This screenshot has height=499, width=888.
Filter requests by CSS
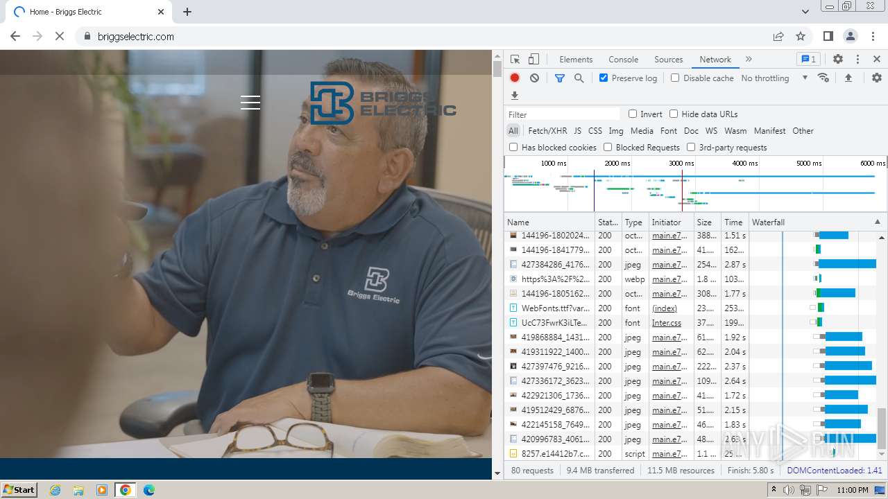pyautogui.click(x=595, y=131)
